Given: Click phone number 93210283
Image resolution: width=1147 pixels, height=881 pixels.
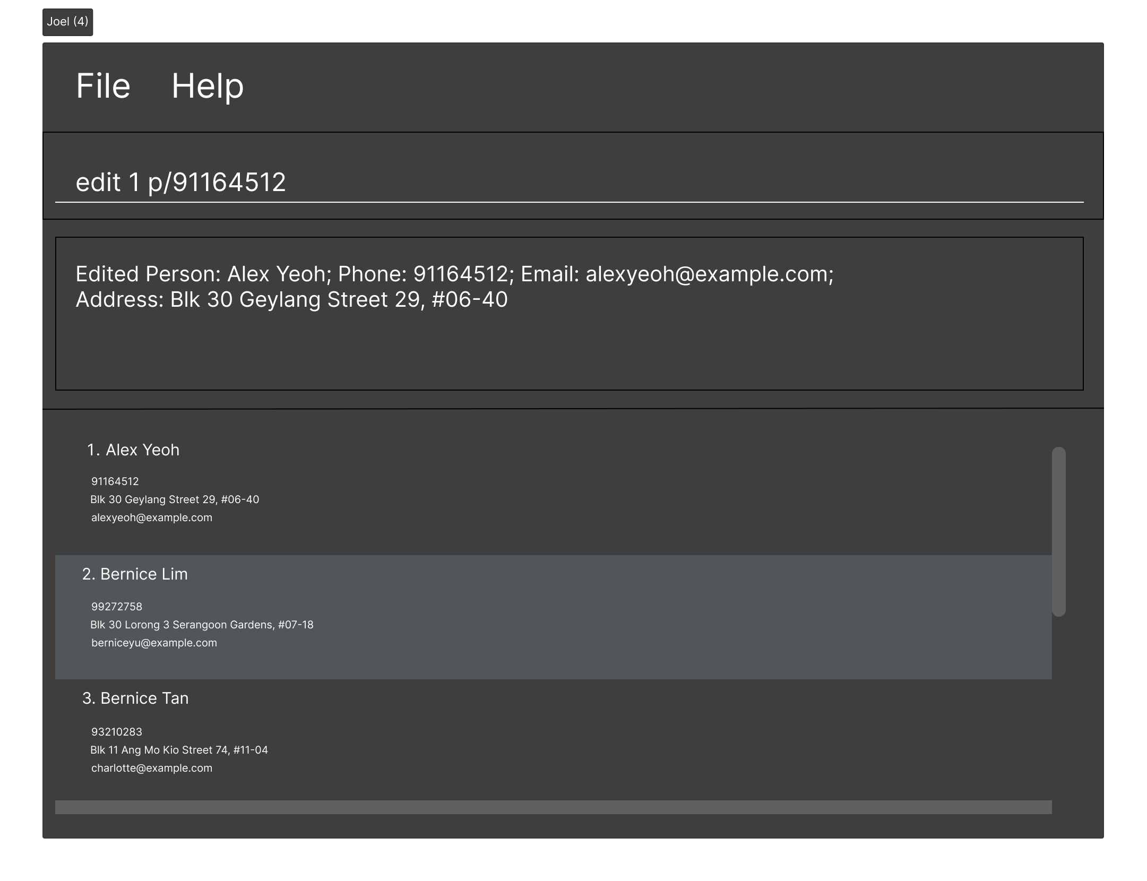Looking at the screenshot, I should [x=117, y=732].
